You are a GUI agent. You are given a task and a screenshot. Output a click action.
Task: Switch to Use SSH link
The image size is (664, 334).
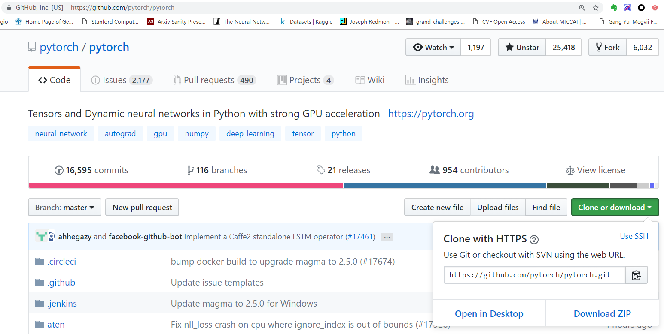[x=634, y=236]
